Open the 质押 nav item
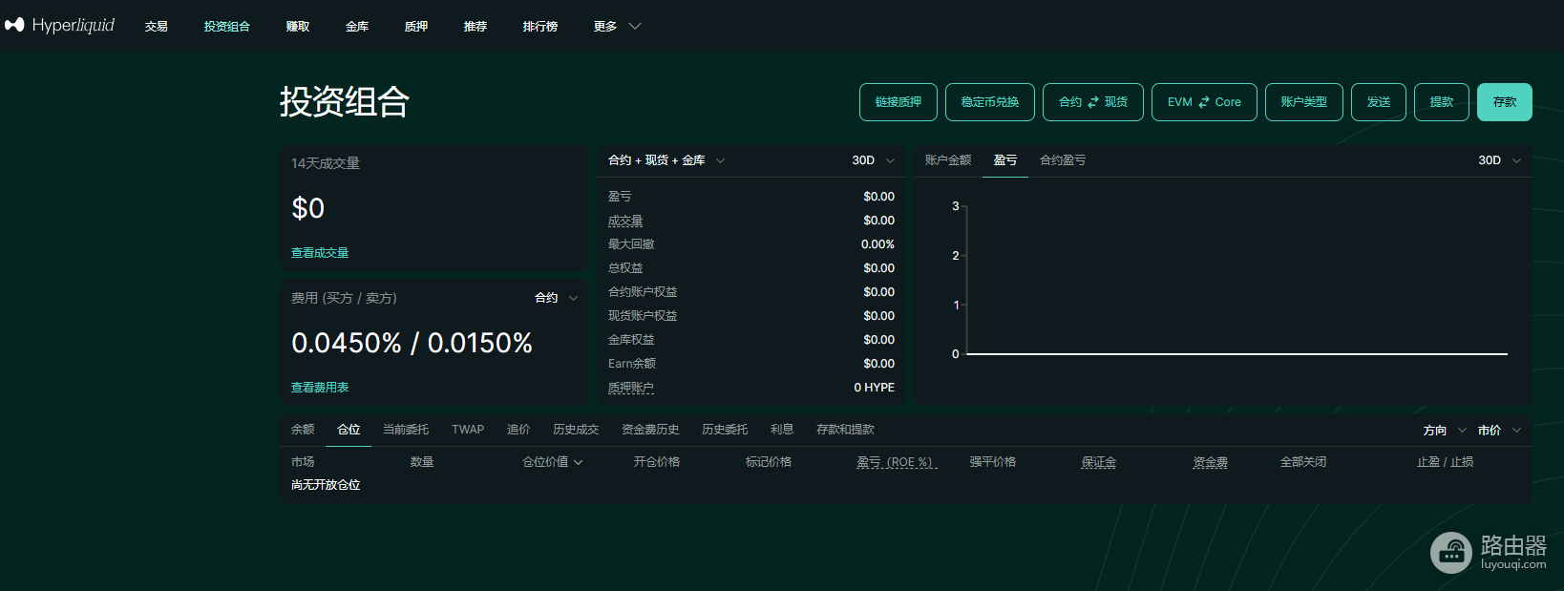The image size is (1564, 591). pyautogui.click(x=416, y=27)
